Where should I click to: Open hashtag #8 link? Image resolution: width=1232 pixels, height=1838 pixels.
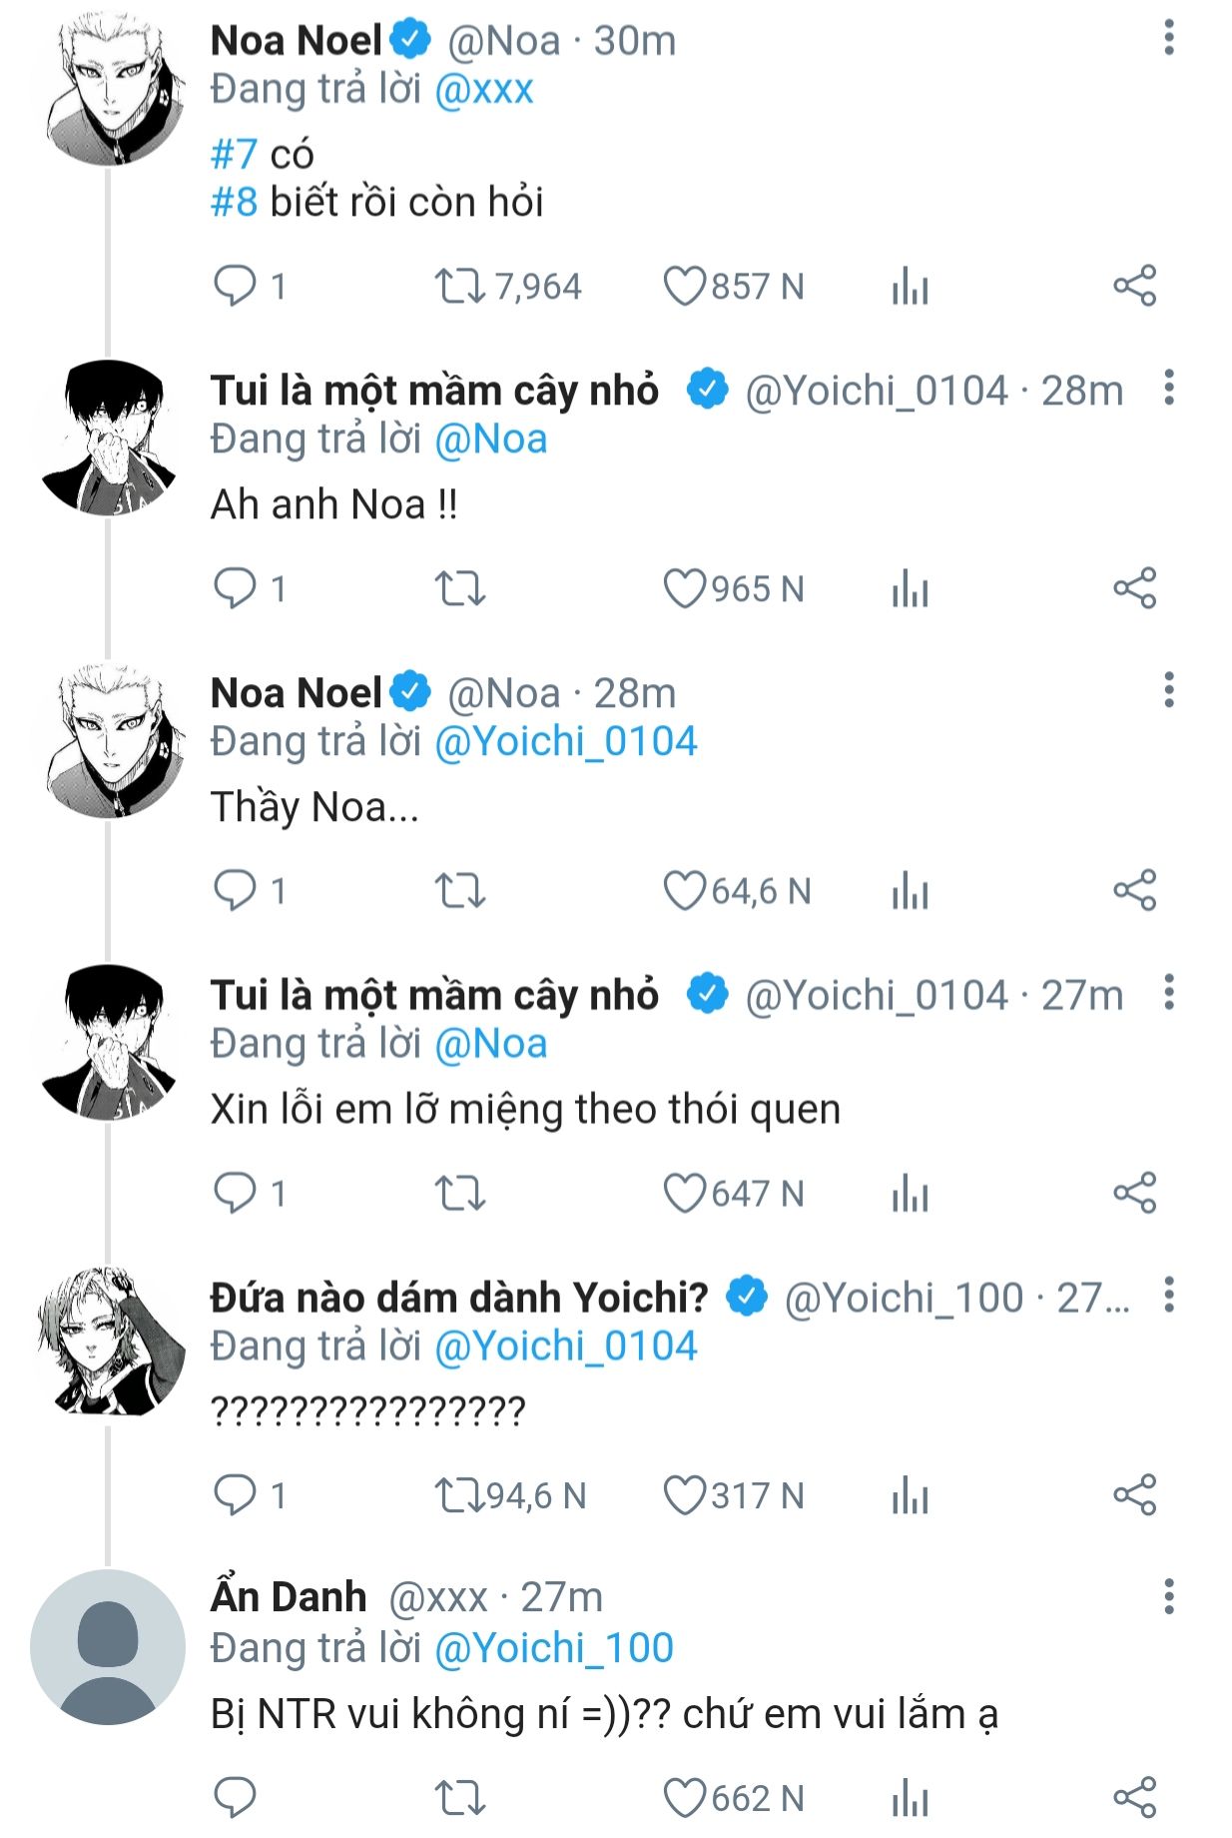235,202
